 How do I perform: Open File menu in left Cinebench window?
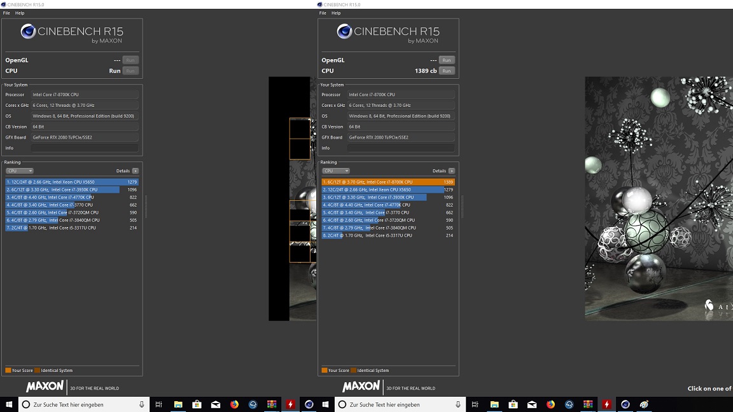click(x=6, y=13)
